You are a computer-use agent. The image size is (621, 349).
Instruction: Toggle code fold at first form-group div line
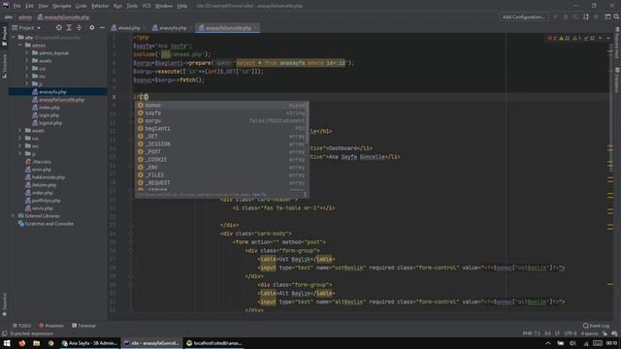point(131,250)
